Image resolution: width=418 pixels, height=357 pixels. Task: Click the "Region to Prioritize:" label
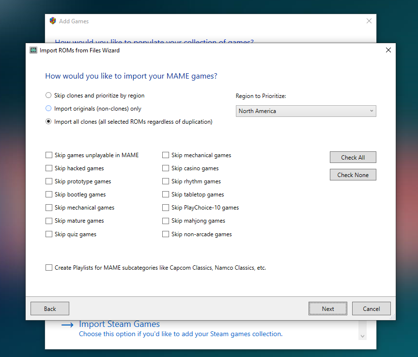tap(261, 96)
